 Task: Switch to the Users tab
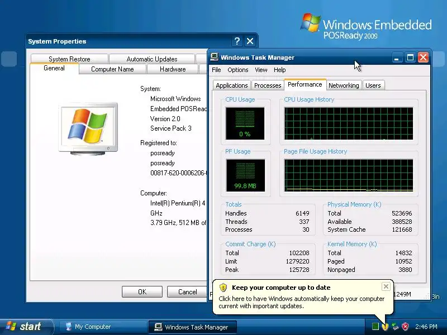coord(373,85)
